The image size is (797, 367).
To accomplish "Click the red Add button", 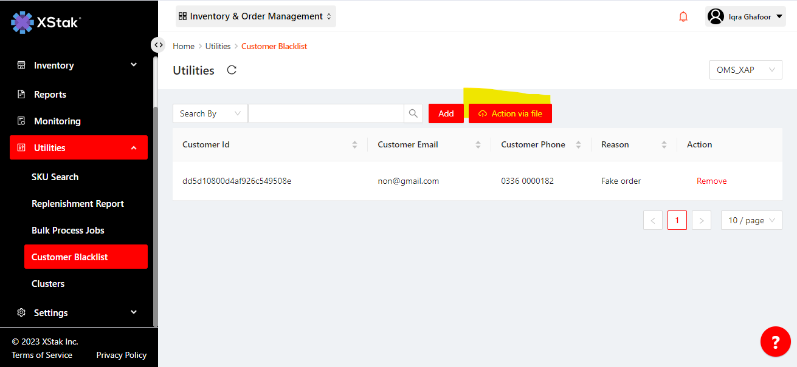I will 446,113.
